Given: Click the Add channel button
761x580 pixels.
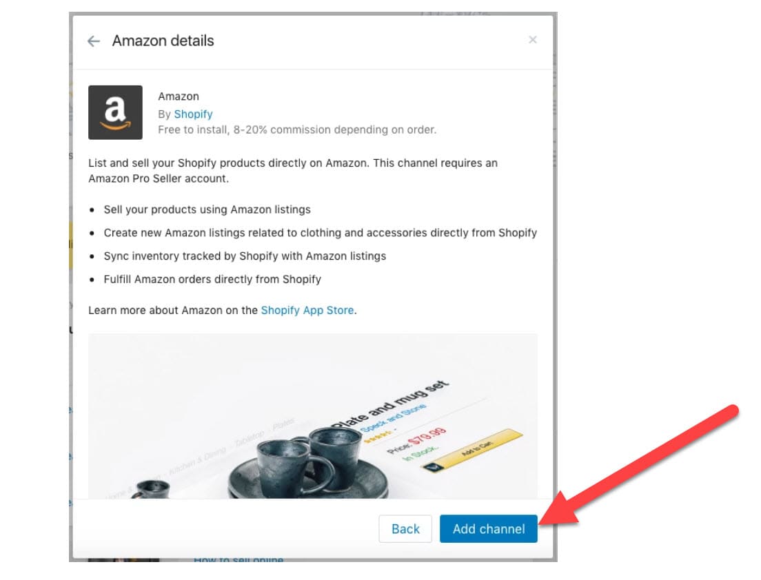Looking at the screenshot, I should pyautogui.click(x=489, y=528).
